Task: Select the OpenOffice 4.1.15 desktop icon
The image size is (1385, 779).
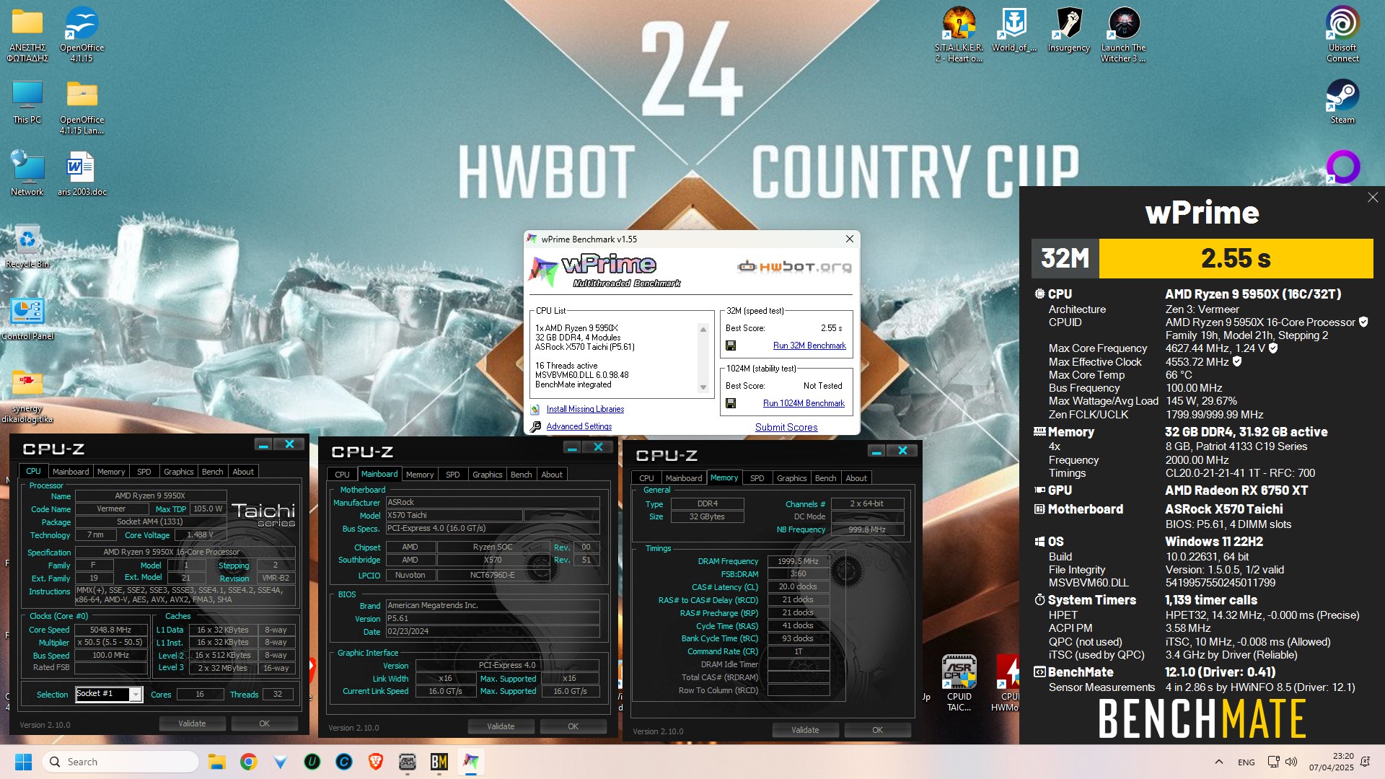Action: click(x=82, y=34)
